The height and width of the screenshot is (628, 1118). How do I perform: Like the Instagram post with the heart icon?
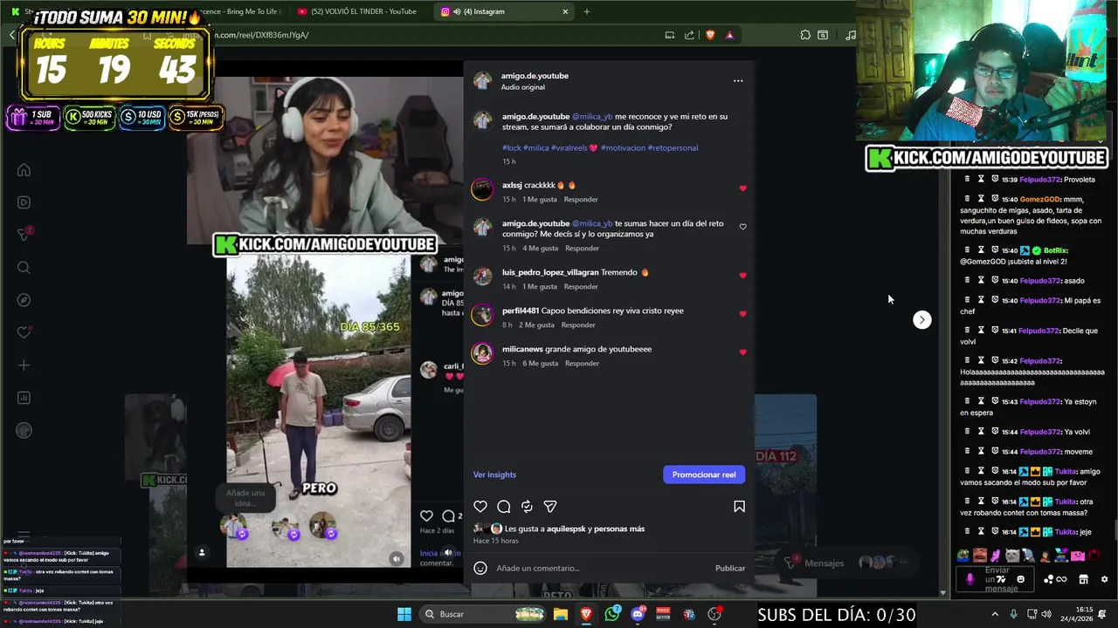click(x=480, y=507)
